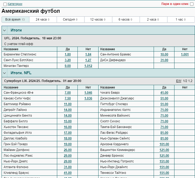Click the UFL. 2024. Победитель event title
The image size is (195, 178).
tap(22, 38)
